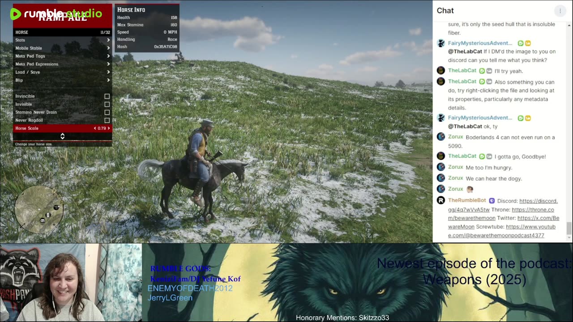Click 'ENEMYOFDEATH2012' name in the banner
The height and width of the screenshot is (322, 573).
coord(190,288)
